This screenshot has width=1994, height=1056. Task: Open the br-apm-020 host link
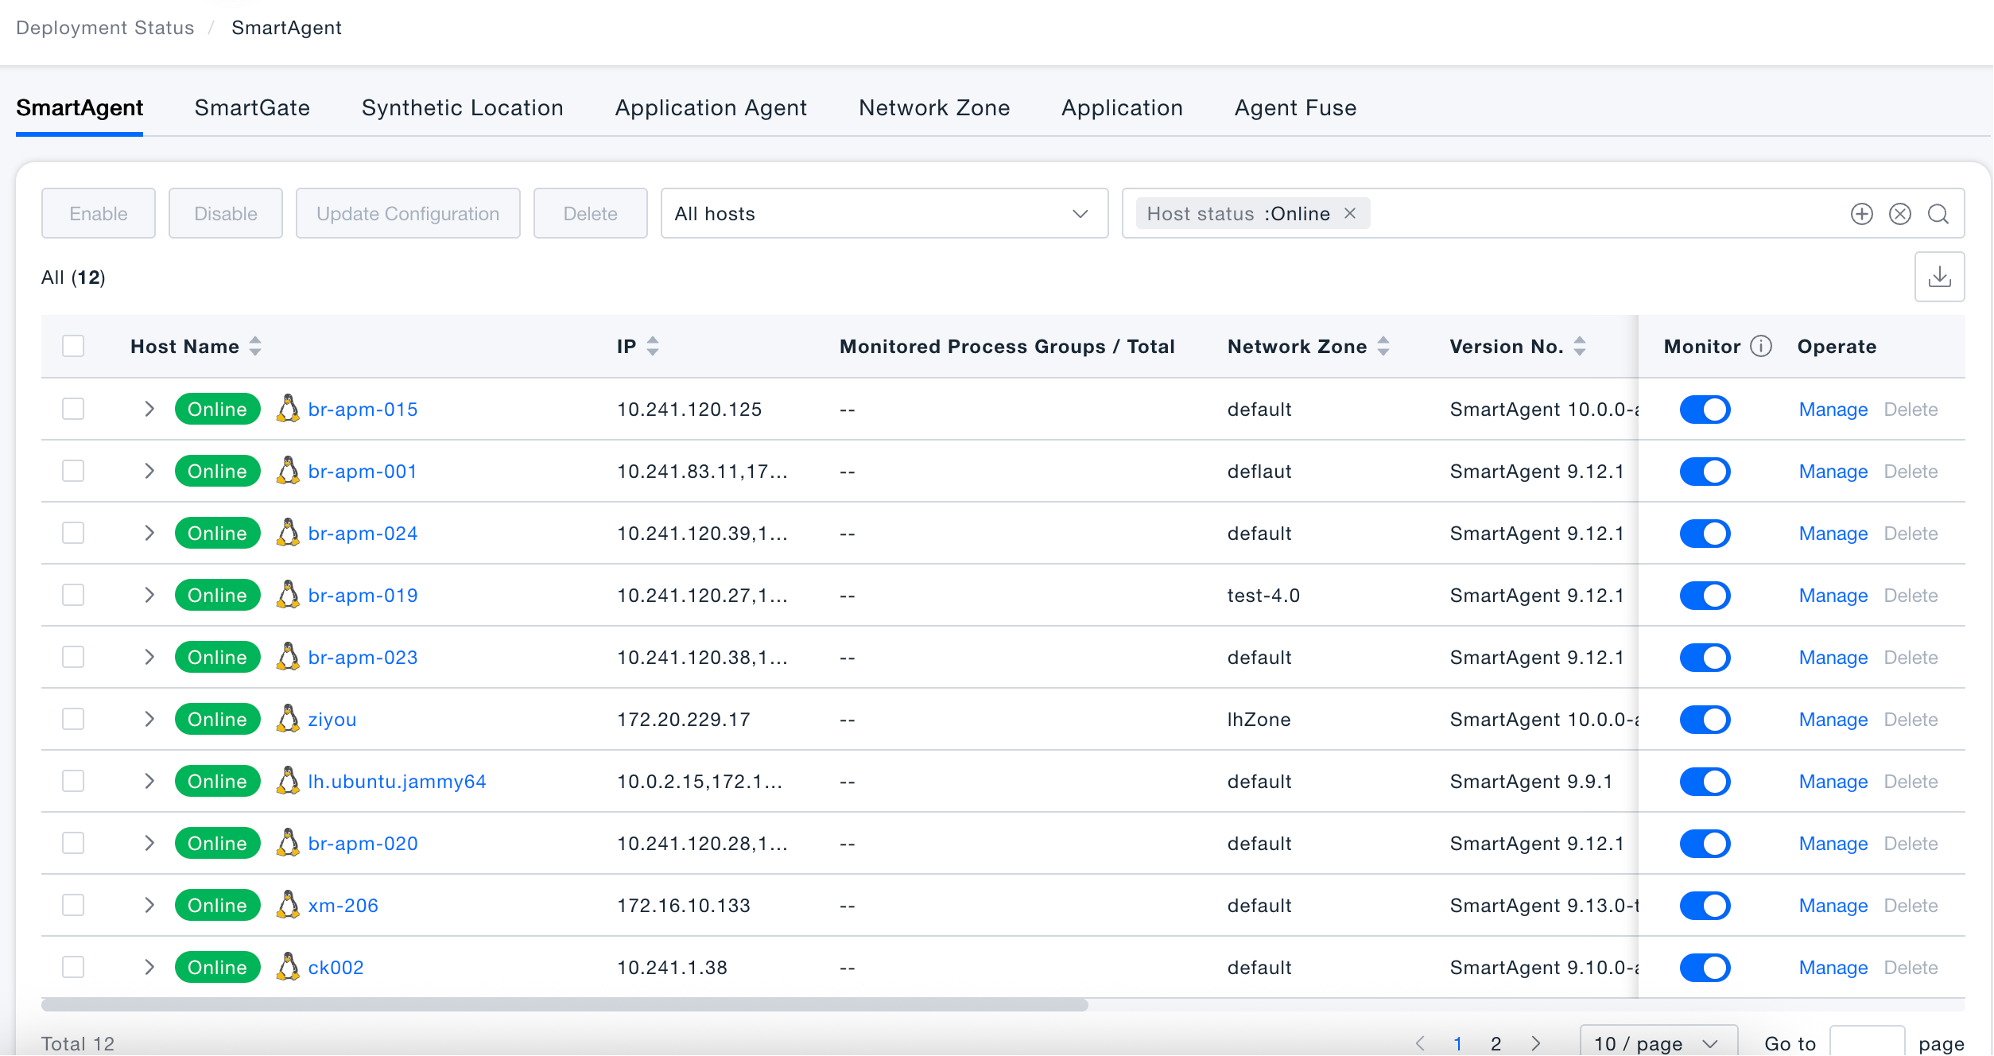(x=363, y=843)
